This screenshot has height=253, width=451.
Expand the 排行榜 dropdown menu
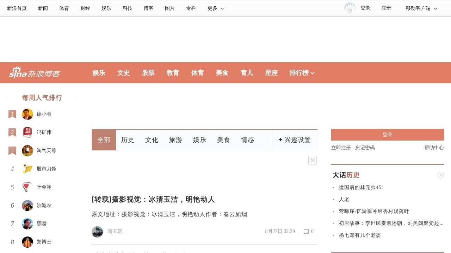pyautogui.click(x=302, y=73)
